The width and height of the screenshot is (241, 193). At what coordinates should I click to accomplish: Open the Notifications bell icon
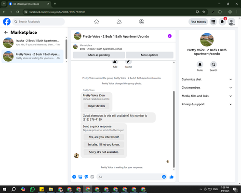click(222, 22)
